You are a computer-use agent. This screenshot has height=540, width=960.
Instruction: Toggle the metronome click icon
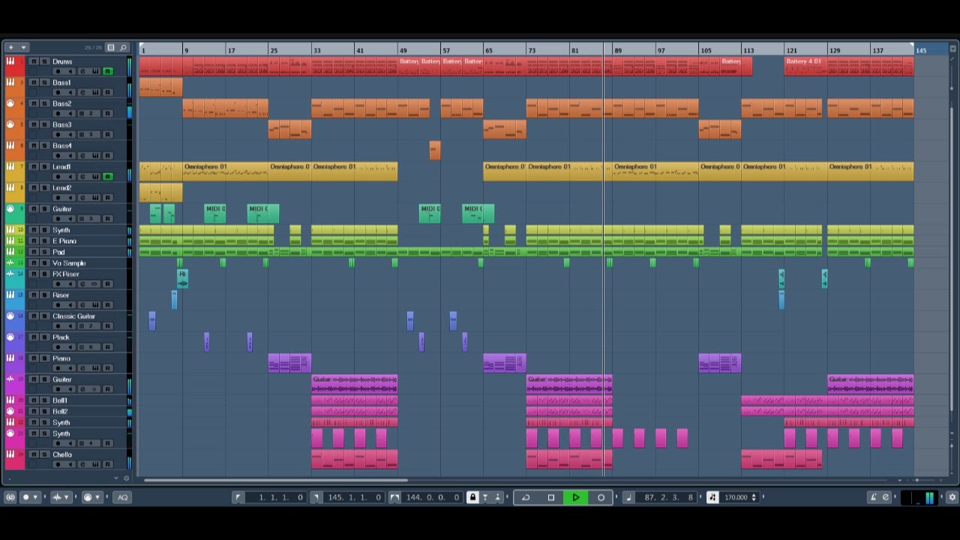(x=873, y=497)
